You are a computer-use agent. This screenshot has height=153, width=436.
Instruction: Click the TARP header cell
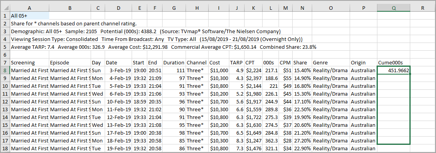(x=236, y=62)
